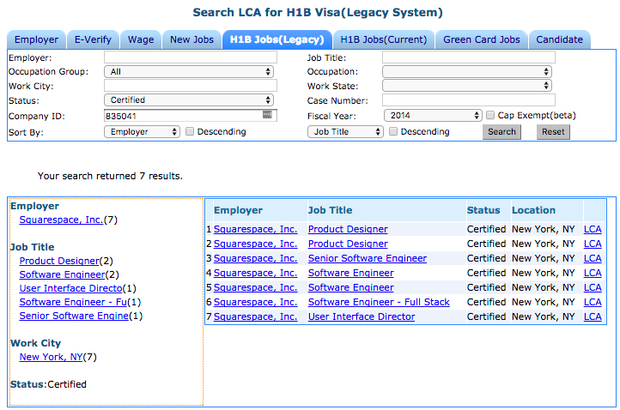Viewport: 620px width, 410px height.
Task: Open LCA link in row 1
Action: (x=593, y=229)
